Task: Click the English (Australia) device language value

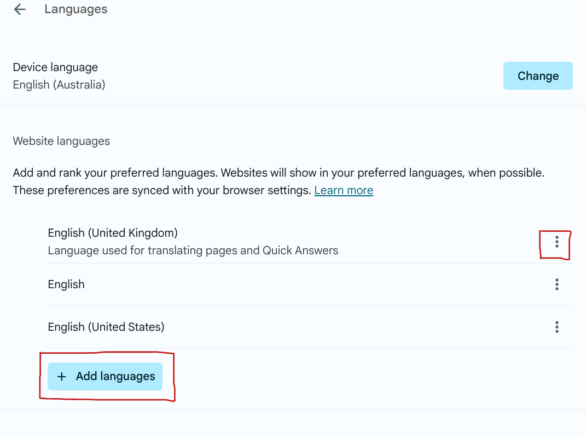Action: click(59, 85)
